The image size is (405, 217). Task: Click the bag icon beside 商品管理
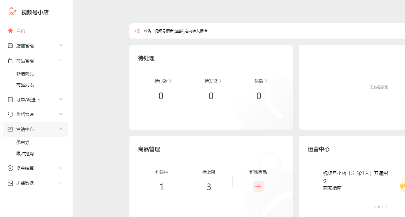coord(10,61)
